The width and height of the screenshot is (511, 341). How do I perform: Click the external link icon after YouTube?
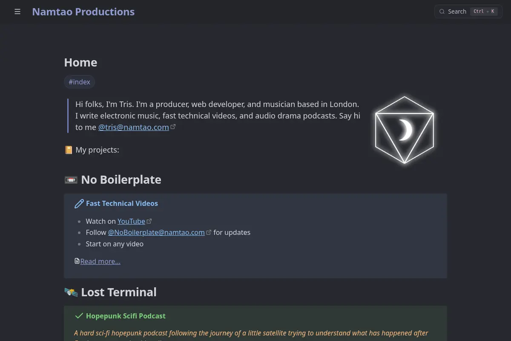(x=149, y=221)
